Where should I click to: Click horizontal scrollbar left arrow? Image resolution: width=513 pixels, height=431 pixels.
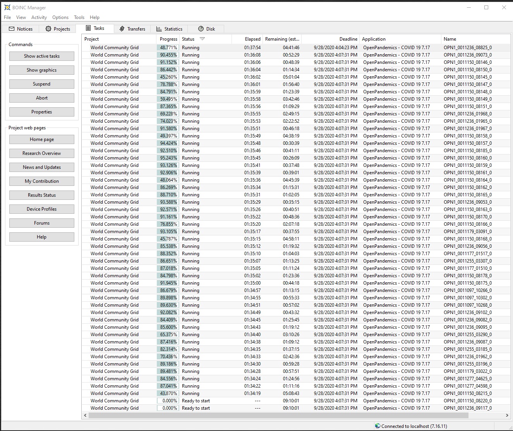tap(85, 415)
